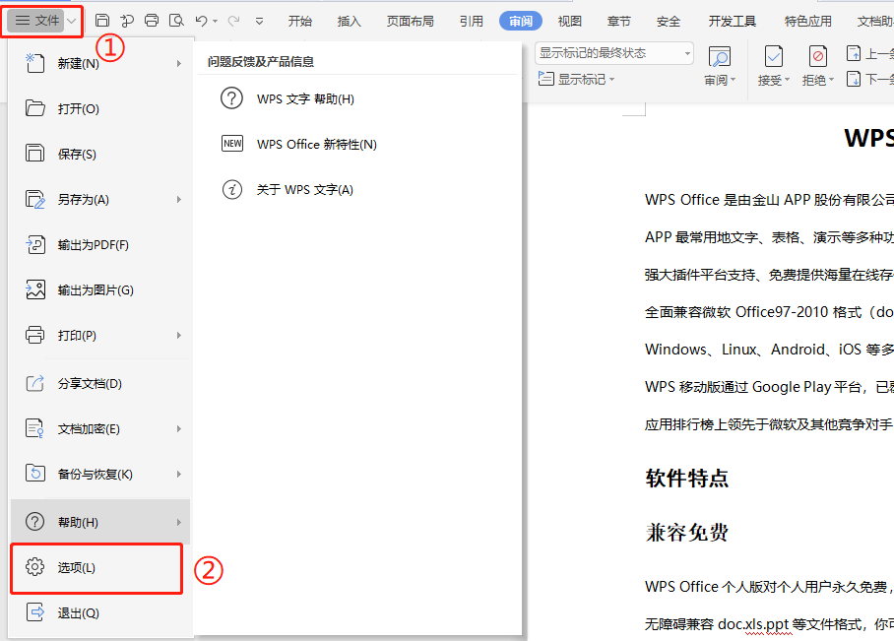Choose 保存(S) in the file menu
This screenshot has width=894, height=641.
pos(101,154)
